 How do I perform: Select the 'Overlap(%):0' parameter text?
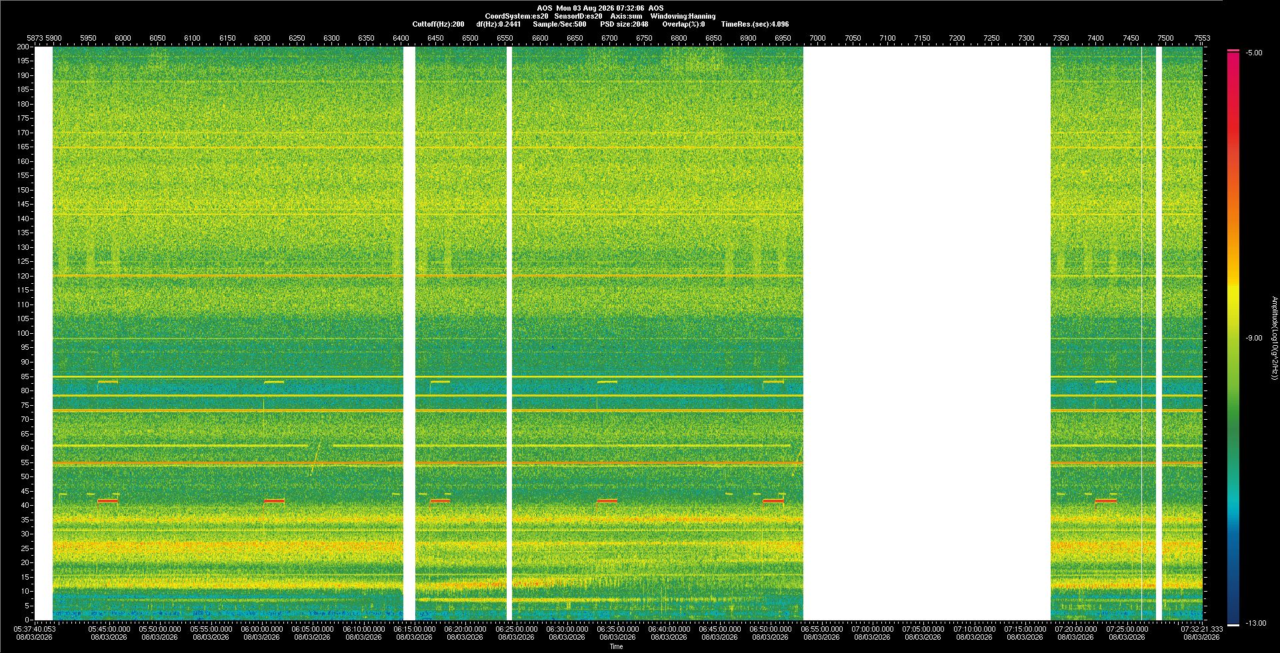(x=683, y=24)
